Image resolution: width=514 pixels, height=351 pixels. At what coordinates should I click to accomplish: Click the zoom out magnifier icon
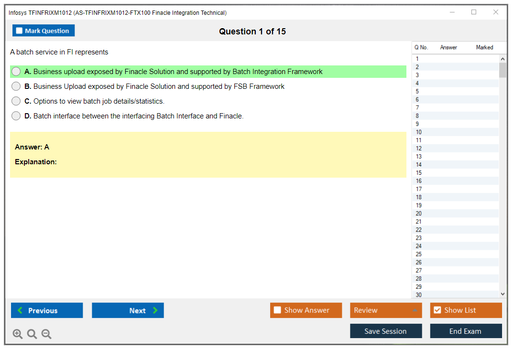[46, 334]
